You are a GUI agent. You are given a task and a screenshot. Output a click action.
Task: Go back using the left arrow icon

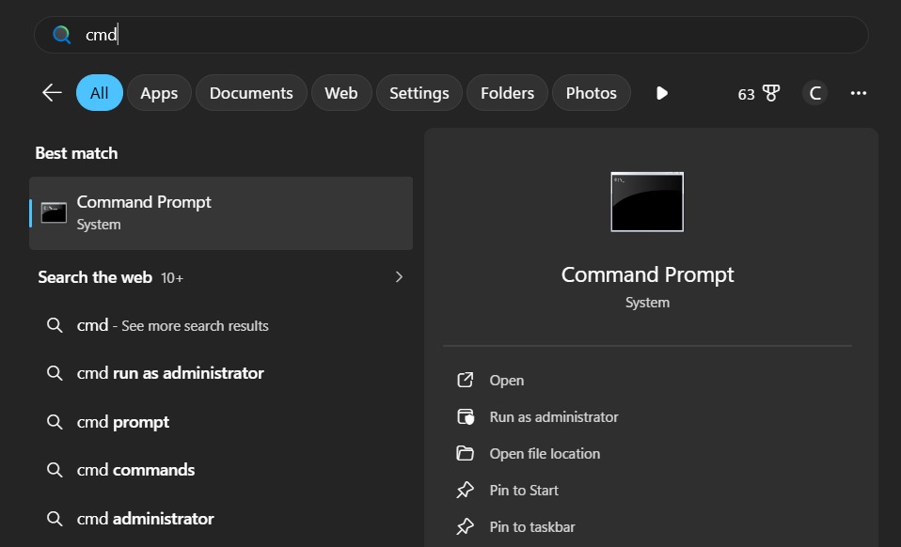click(52, 92)
